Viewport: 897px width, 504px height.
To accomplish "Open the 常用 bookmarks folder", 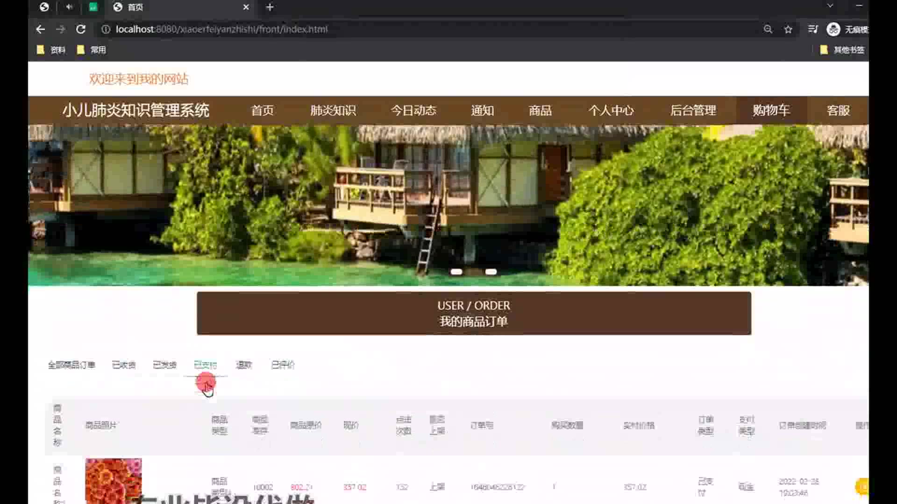I will click(92, 49).
